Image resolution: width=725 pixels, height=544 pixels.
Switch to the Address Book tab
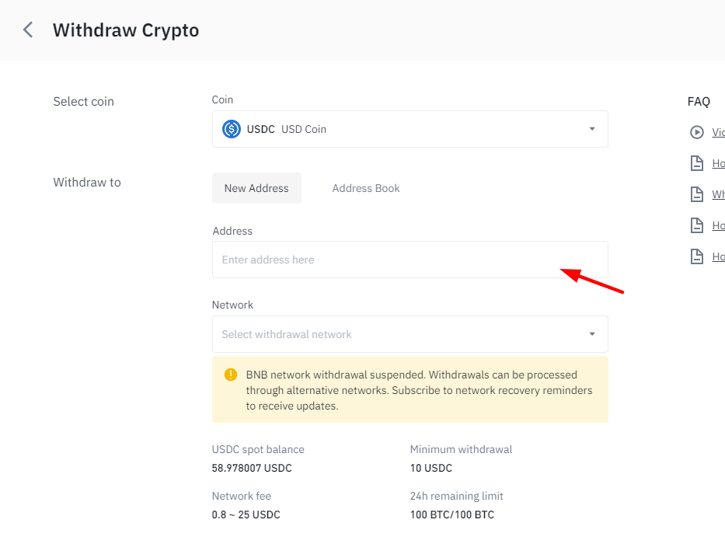coord(366,188)
